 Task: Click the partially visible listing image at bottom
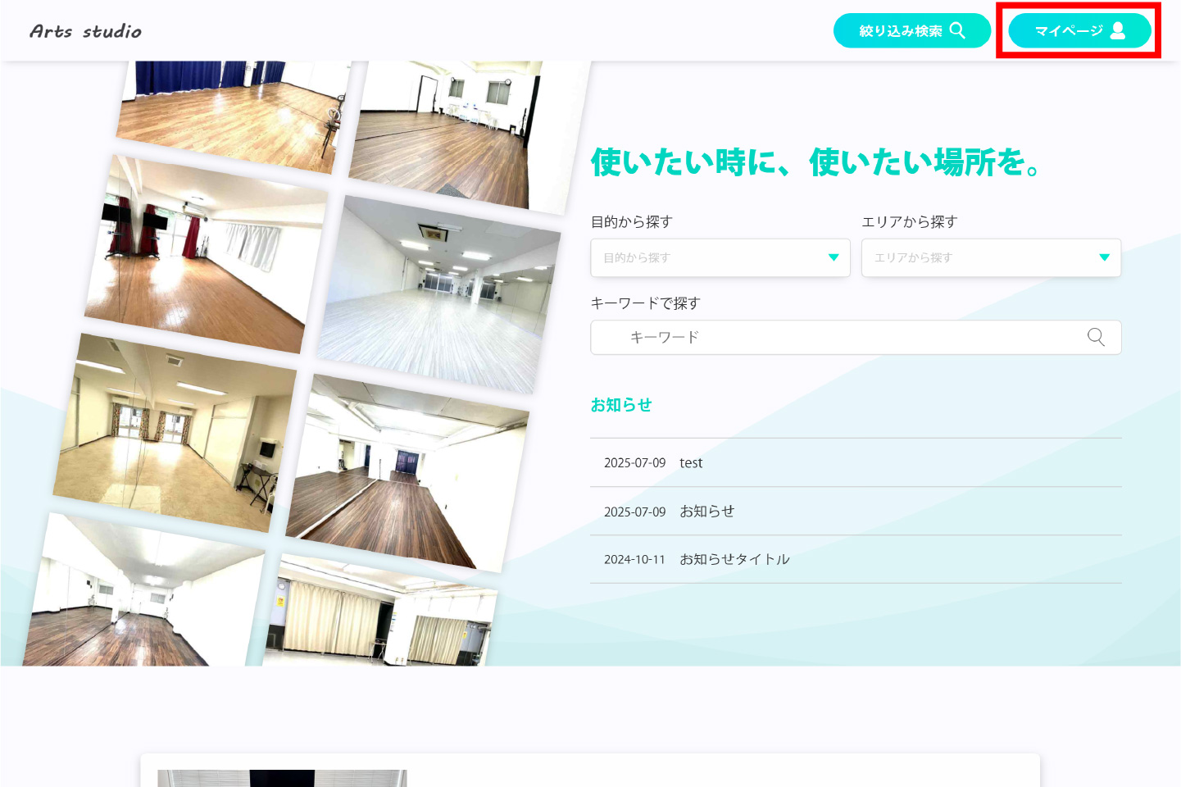coord(282,778)
